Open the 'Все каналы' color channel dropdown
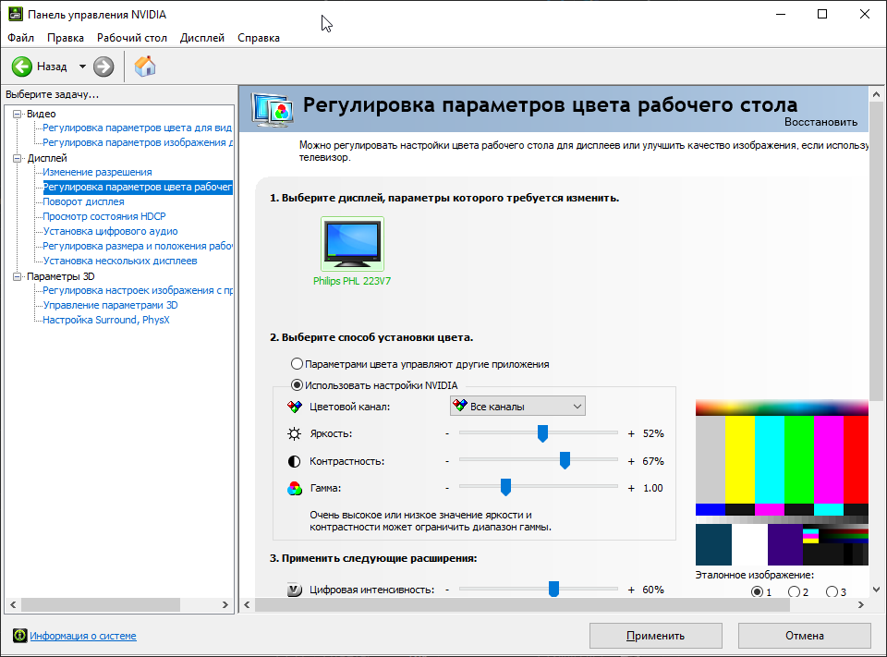 (517, 407)
